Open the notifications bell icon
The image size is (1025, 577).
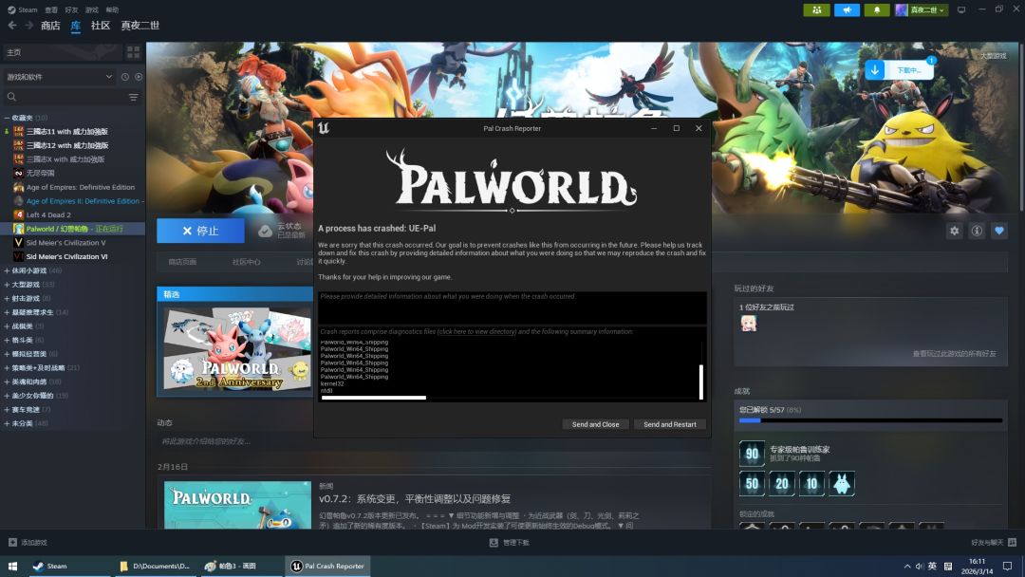(877, 9)
